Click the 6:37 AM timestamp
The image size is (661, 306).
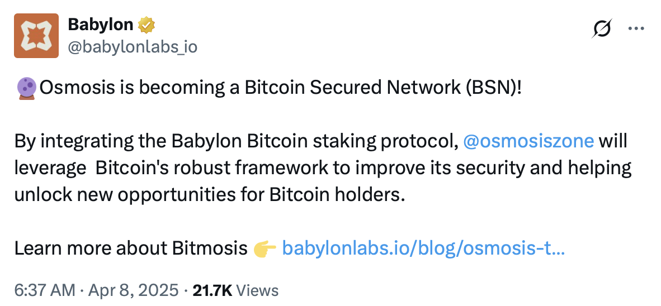click(x=45, y=290)
